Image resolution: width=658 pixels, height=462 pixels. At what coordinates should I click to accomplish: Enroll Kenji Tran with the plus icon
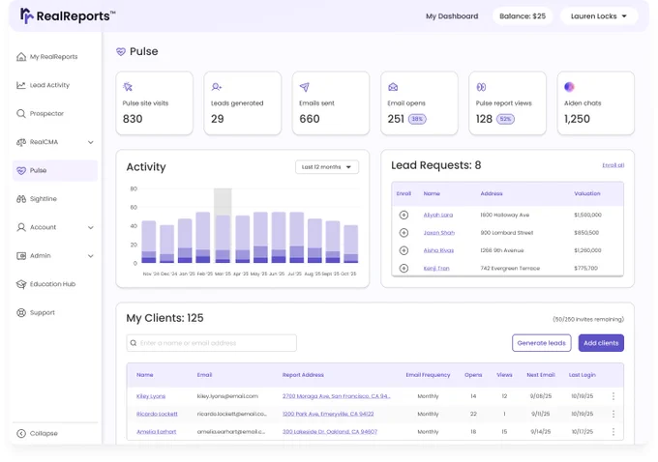[404, 269]
